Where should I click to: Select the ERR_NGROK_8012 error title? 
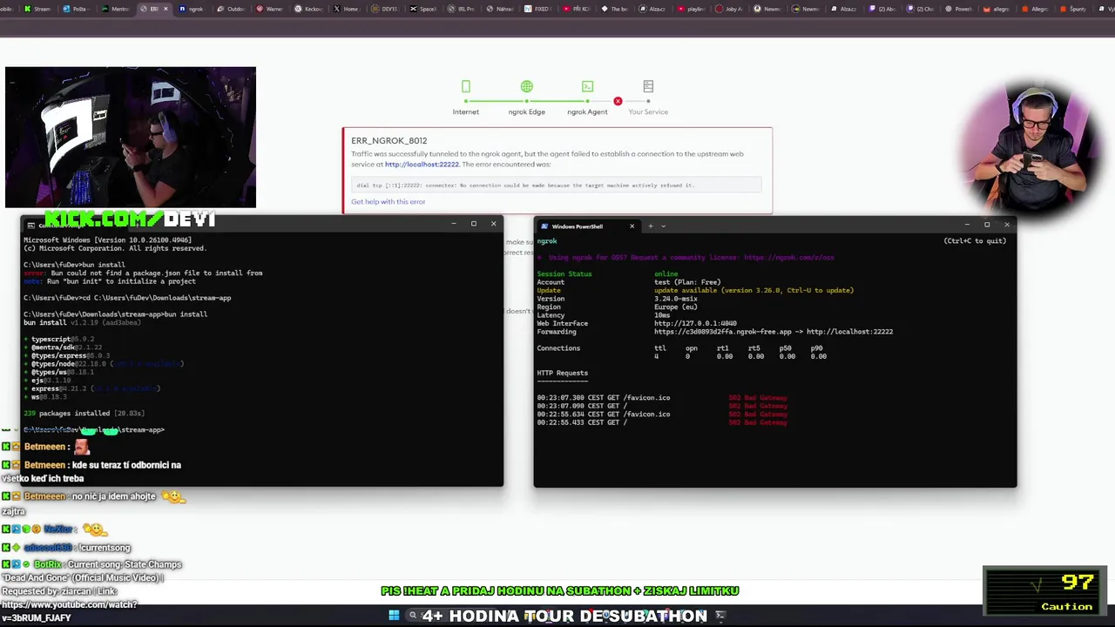point(389,140)
